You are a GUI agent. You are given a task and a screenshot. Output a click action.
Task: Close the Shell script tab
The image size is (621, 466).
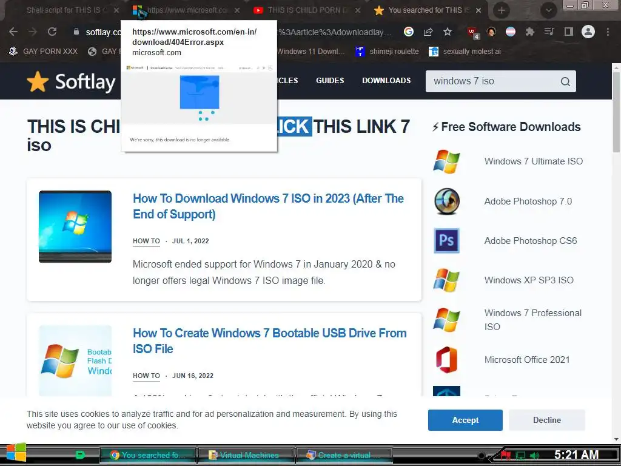pos(116,10)
